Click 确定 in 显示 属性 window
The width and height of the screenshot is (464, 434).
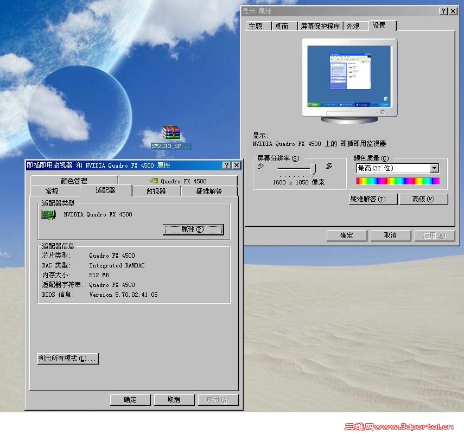347,235
